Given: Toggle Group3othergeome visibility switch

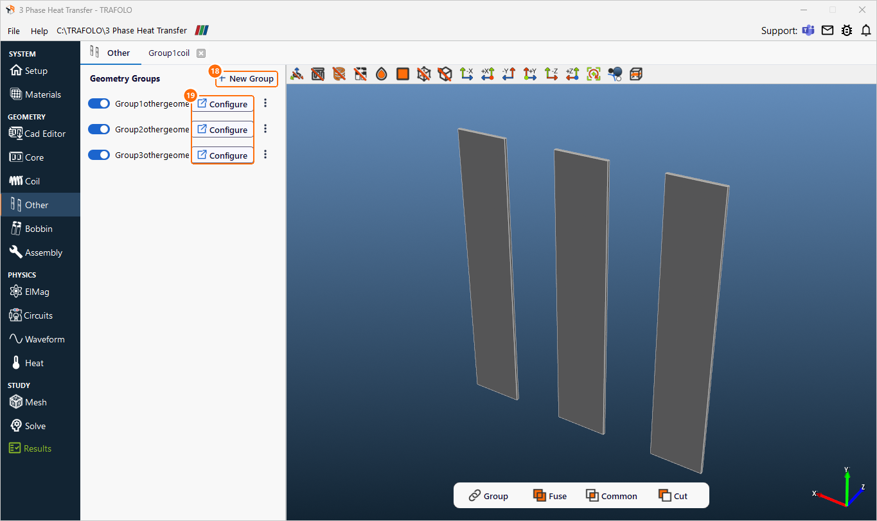Looking at the screenshot, I should click(x=99, y=155).
